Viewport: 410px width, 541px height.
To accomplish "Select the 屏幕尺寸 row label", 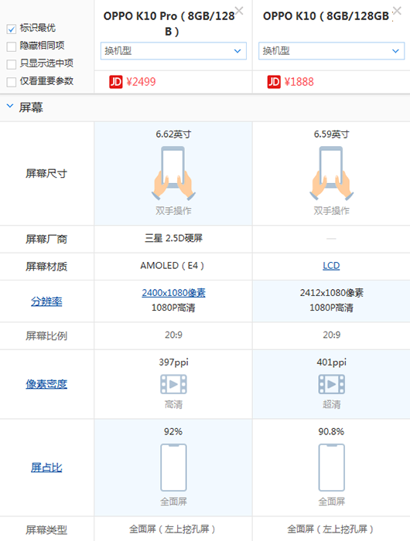I will (x=46, y=174).
